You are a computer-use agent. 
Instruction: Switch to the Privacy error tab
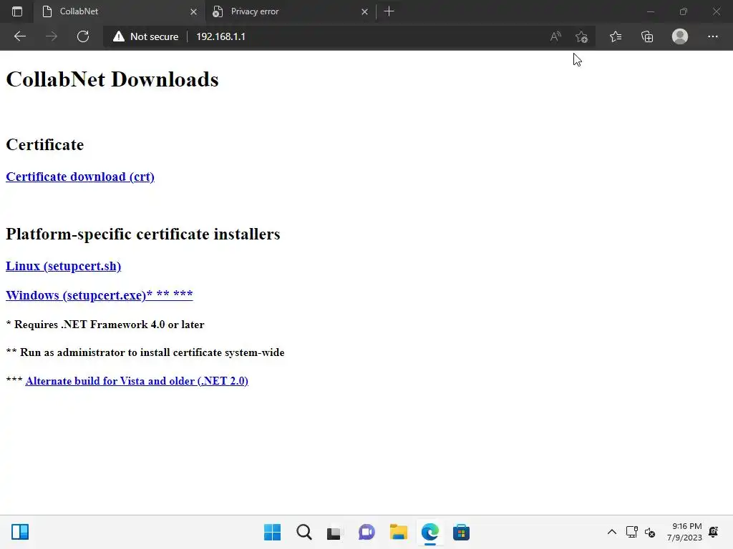click(x=290, y=11)
